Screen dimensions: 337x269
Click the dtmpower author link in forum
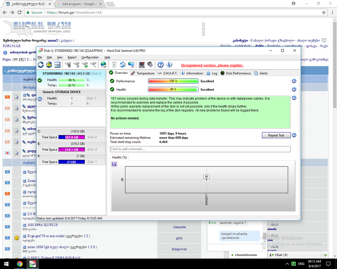point(179,249)
